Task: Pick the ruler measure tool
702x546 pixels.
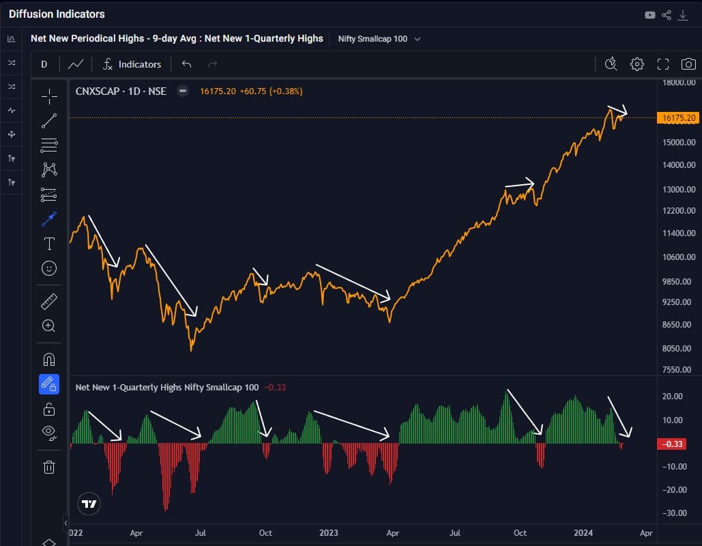Action: tap(49, 301)
